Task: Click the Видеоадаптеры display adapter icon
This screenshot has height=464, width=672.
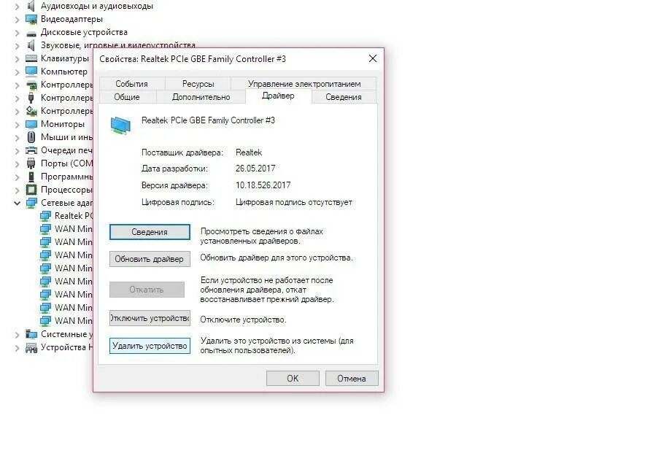Action: (31, 19)
